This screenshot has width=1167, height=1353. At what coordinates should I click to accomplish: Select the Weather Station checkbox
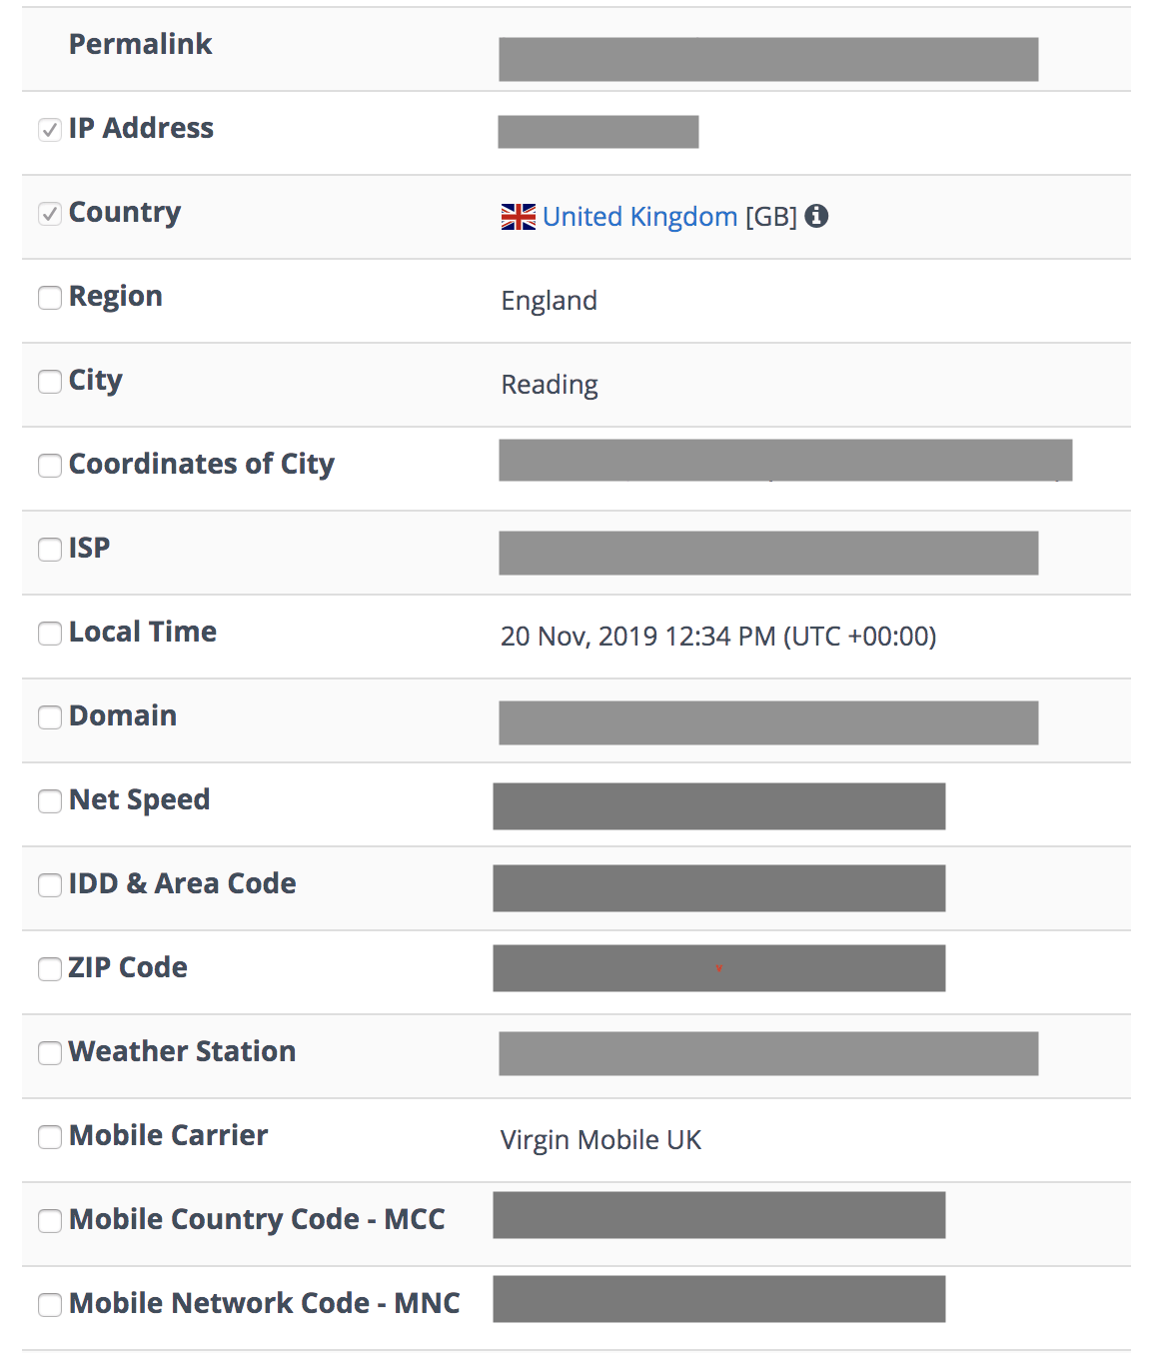click(50, 1053)
